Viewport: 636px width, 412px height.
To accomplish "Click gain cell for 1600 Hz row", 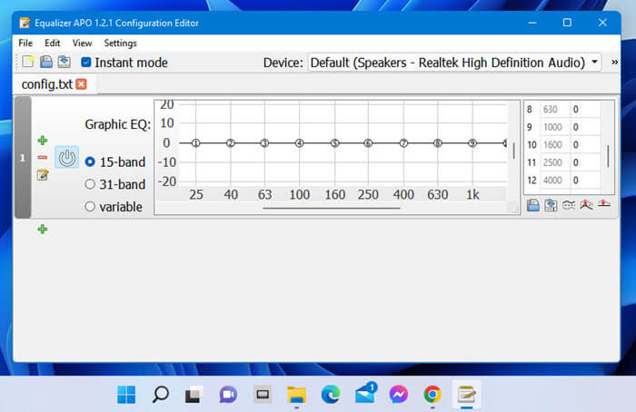I will click(585, 144).
